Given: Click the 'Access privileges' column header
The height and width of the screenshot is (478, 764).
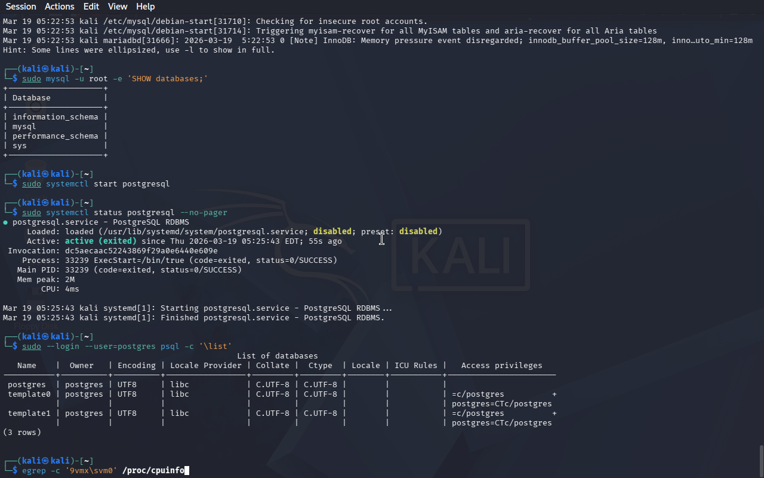Looking at the screenshot, I should point(502,366).
